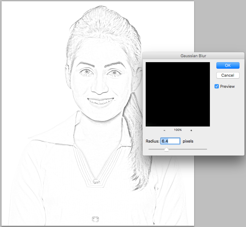Click the "pixels" unit label

coord(188,141)
